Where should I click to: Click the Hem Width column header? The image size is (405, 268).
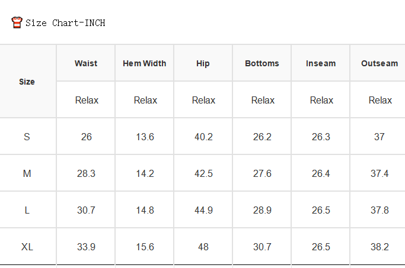[144, 63]
